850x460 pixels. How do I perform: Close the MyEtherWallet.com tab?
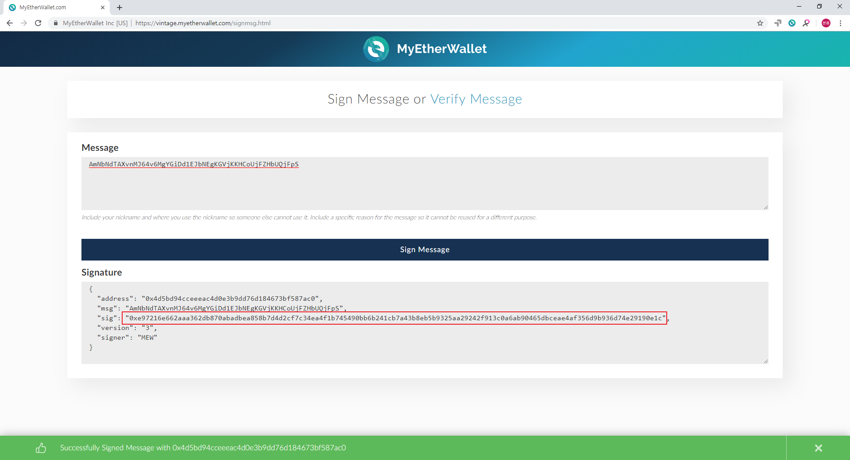click(x=103, y=8)
